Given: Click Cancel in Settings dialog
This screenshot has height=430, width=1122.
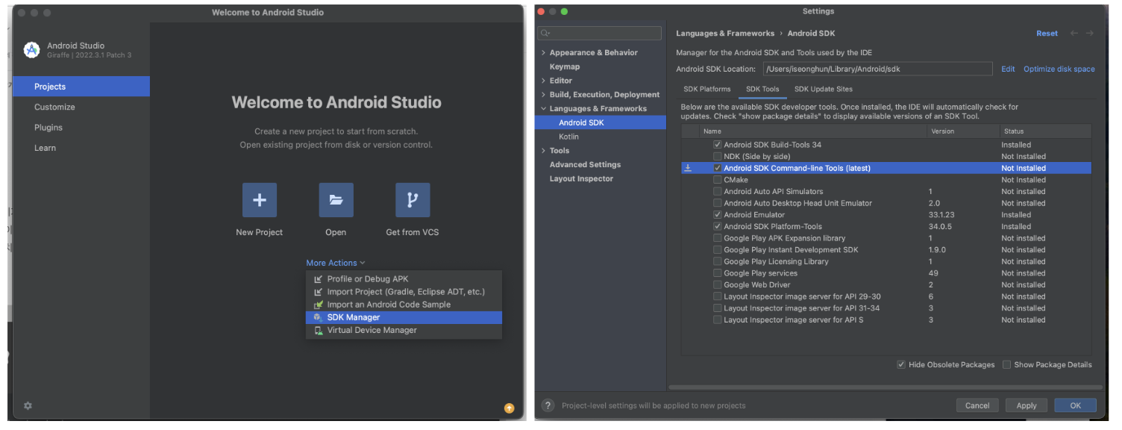Looking at the screenshot, I should pos(977,405).
